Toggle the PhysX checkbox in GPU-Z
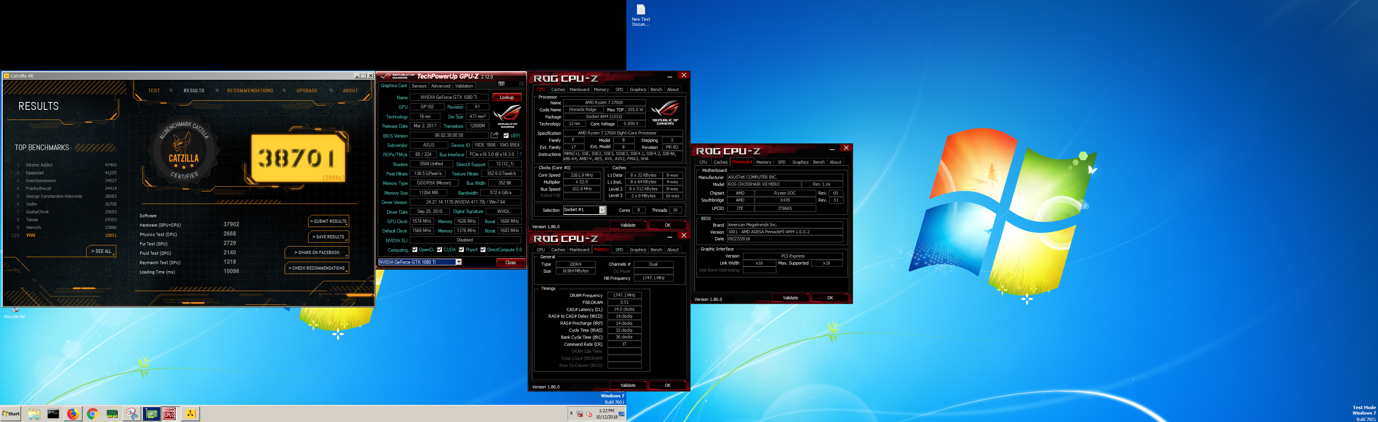Image resolution: width=1378 pixels, height=422 pixels. [461, 249]
